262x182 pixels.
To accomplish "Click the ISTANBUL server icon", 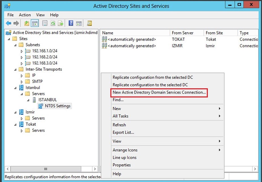I will (x=34, y=100).
